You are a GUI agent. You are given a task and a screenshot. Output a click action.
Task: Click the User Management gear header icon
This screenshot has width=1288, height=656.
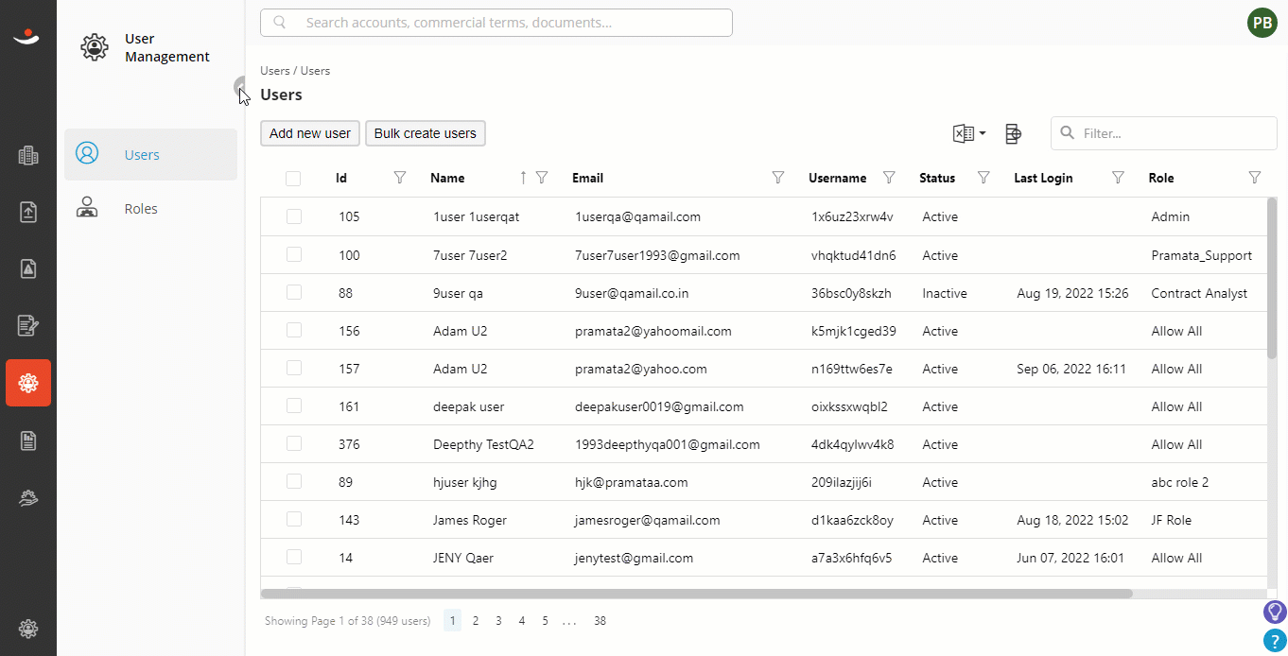[x=95, y=47]
